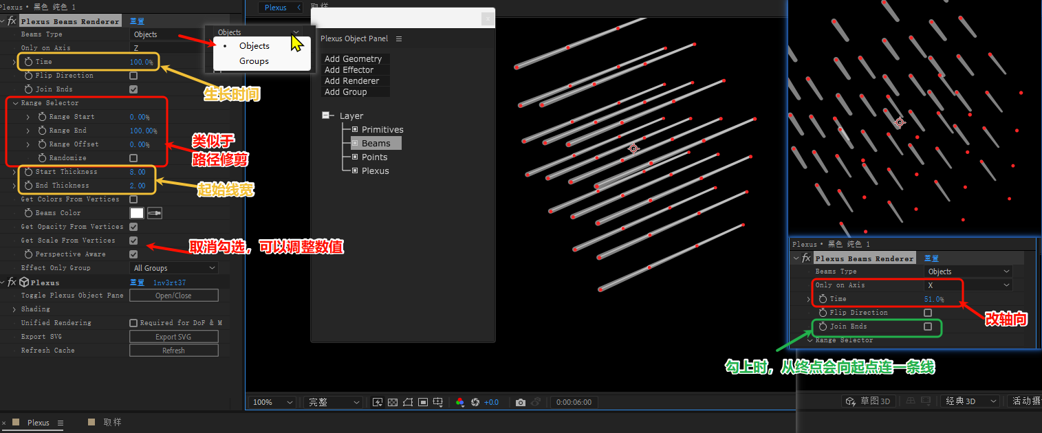Disable Get Opacity From Vertices checkbox

click(133, 227)
